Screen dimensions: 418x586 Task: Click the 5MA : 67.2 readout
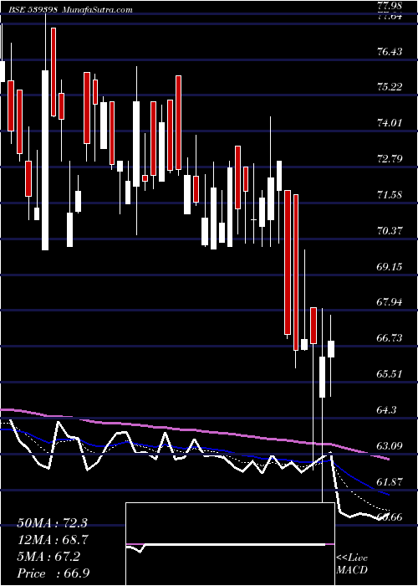(x=48, y=557)
